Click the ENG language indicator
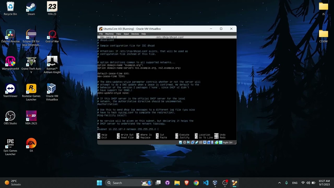Viewport: 334px width, 188px height. pos(295,183)
